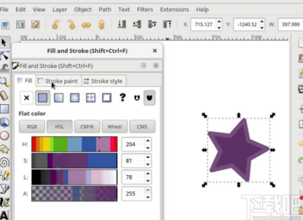Select evenodd fill rule heart icon
Screen dimensions: 303x220
pos(137,98)
